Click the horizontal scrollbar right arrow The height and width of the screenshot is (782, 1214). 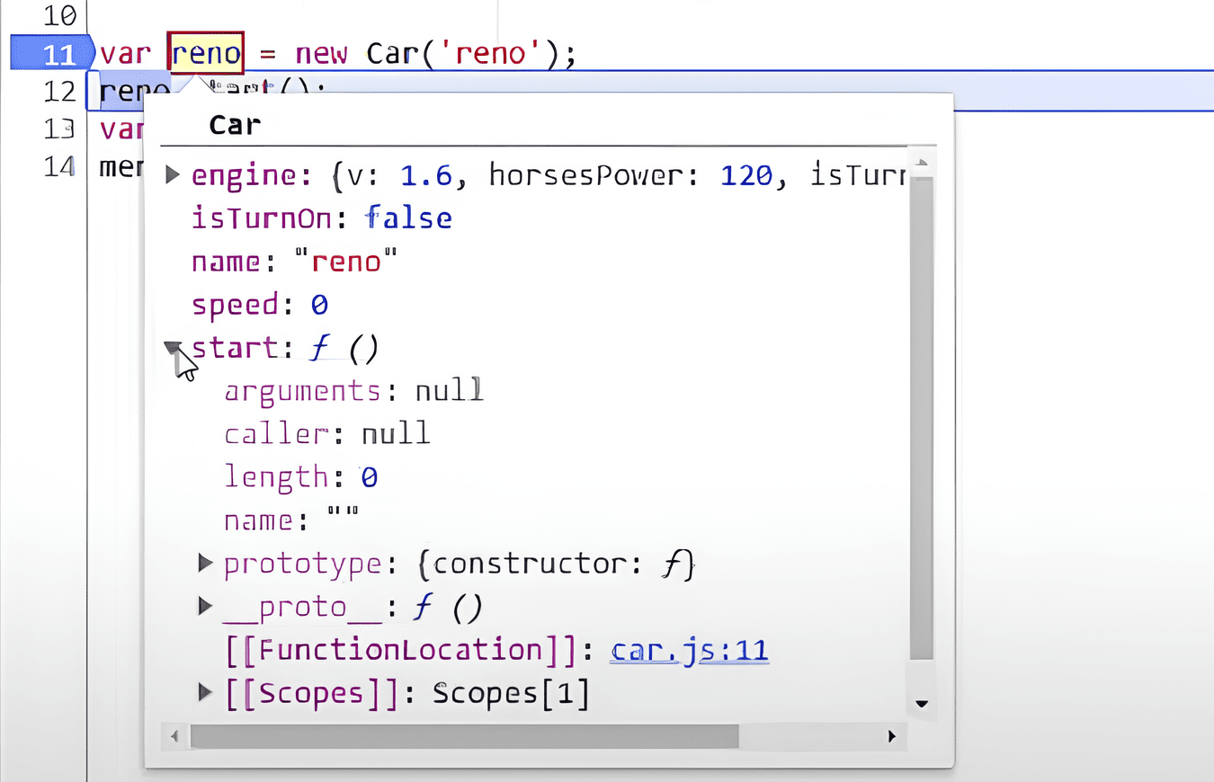[x=891, y=736]
